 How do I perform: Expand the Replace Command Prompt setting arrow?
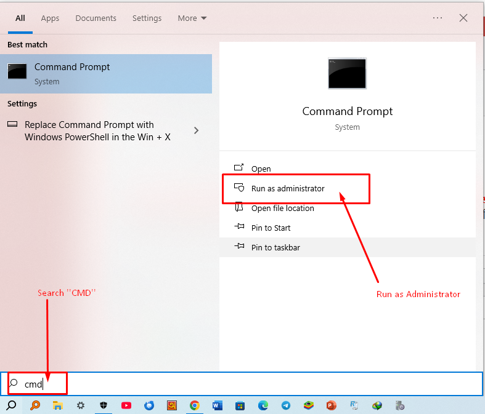pos(196,130)
